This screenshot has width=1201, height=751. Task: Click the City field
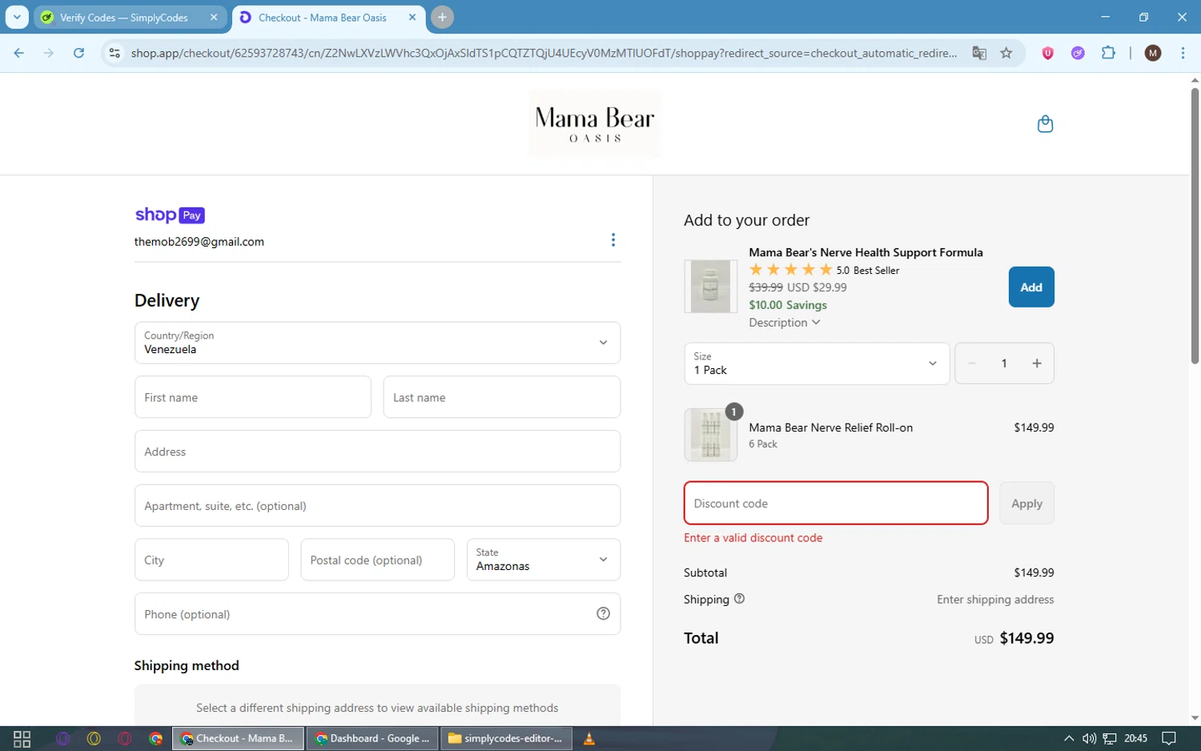pos(211,560)
